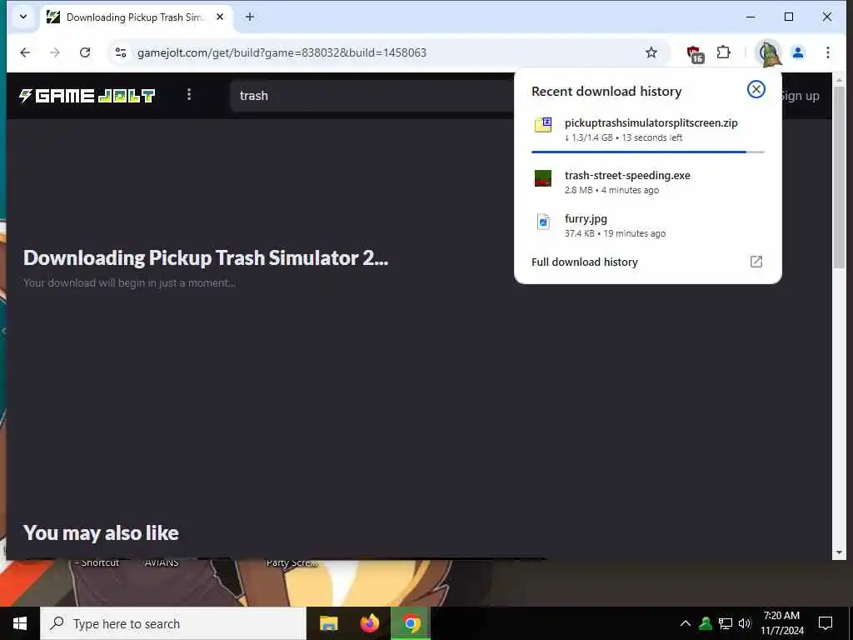853x640 pixels.
Task: Click the scrollbar down arrow
Action: 839,553
